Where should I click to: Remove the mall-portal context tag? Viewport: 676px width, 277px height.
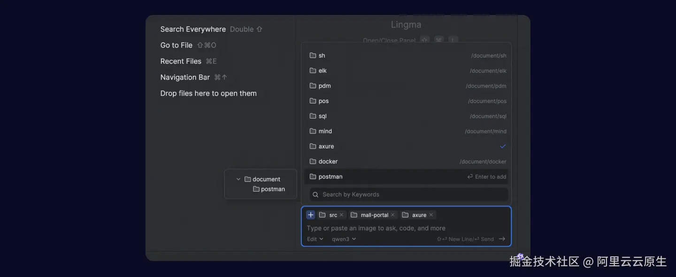[x=393, y=215]
